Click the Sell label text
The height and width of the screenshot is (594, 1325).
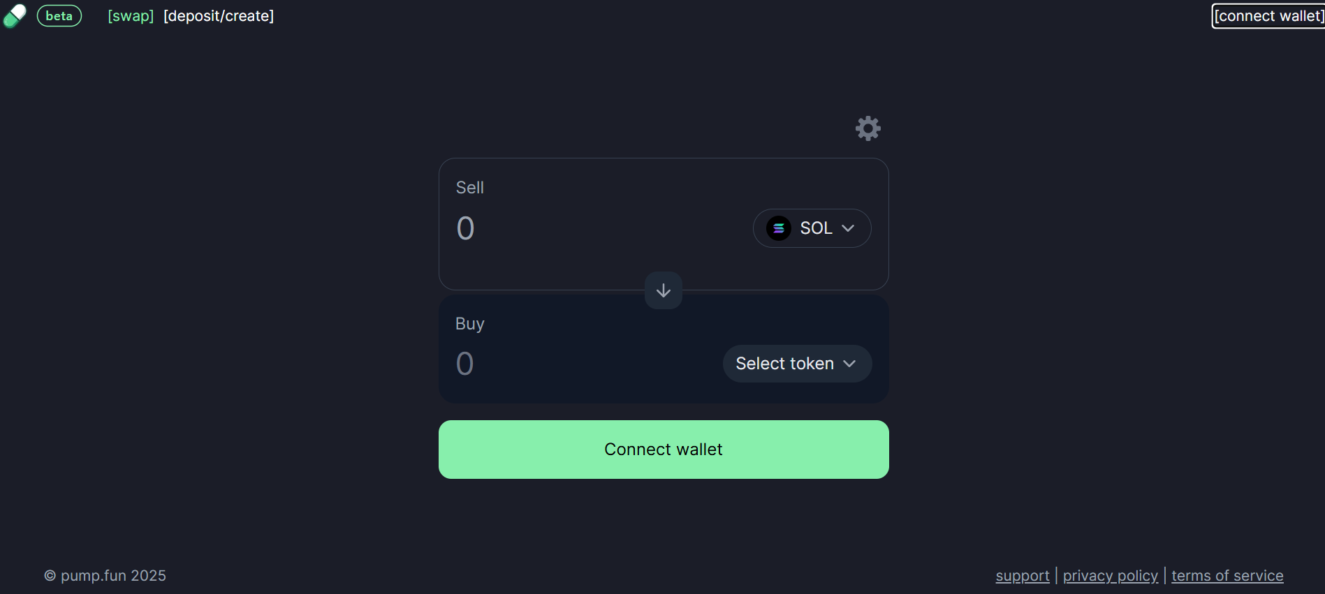point(469,188)
